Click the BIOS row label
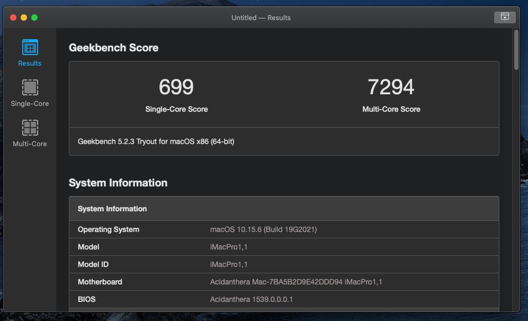This screenshot has width=528, height=321. point(86,299)
